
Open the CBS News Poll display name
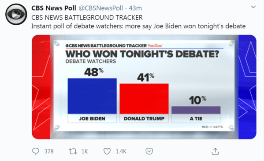54,8
